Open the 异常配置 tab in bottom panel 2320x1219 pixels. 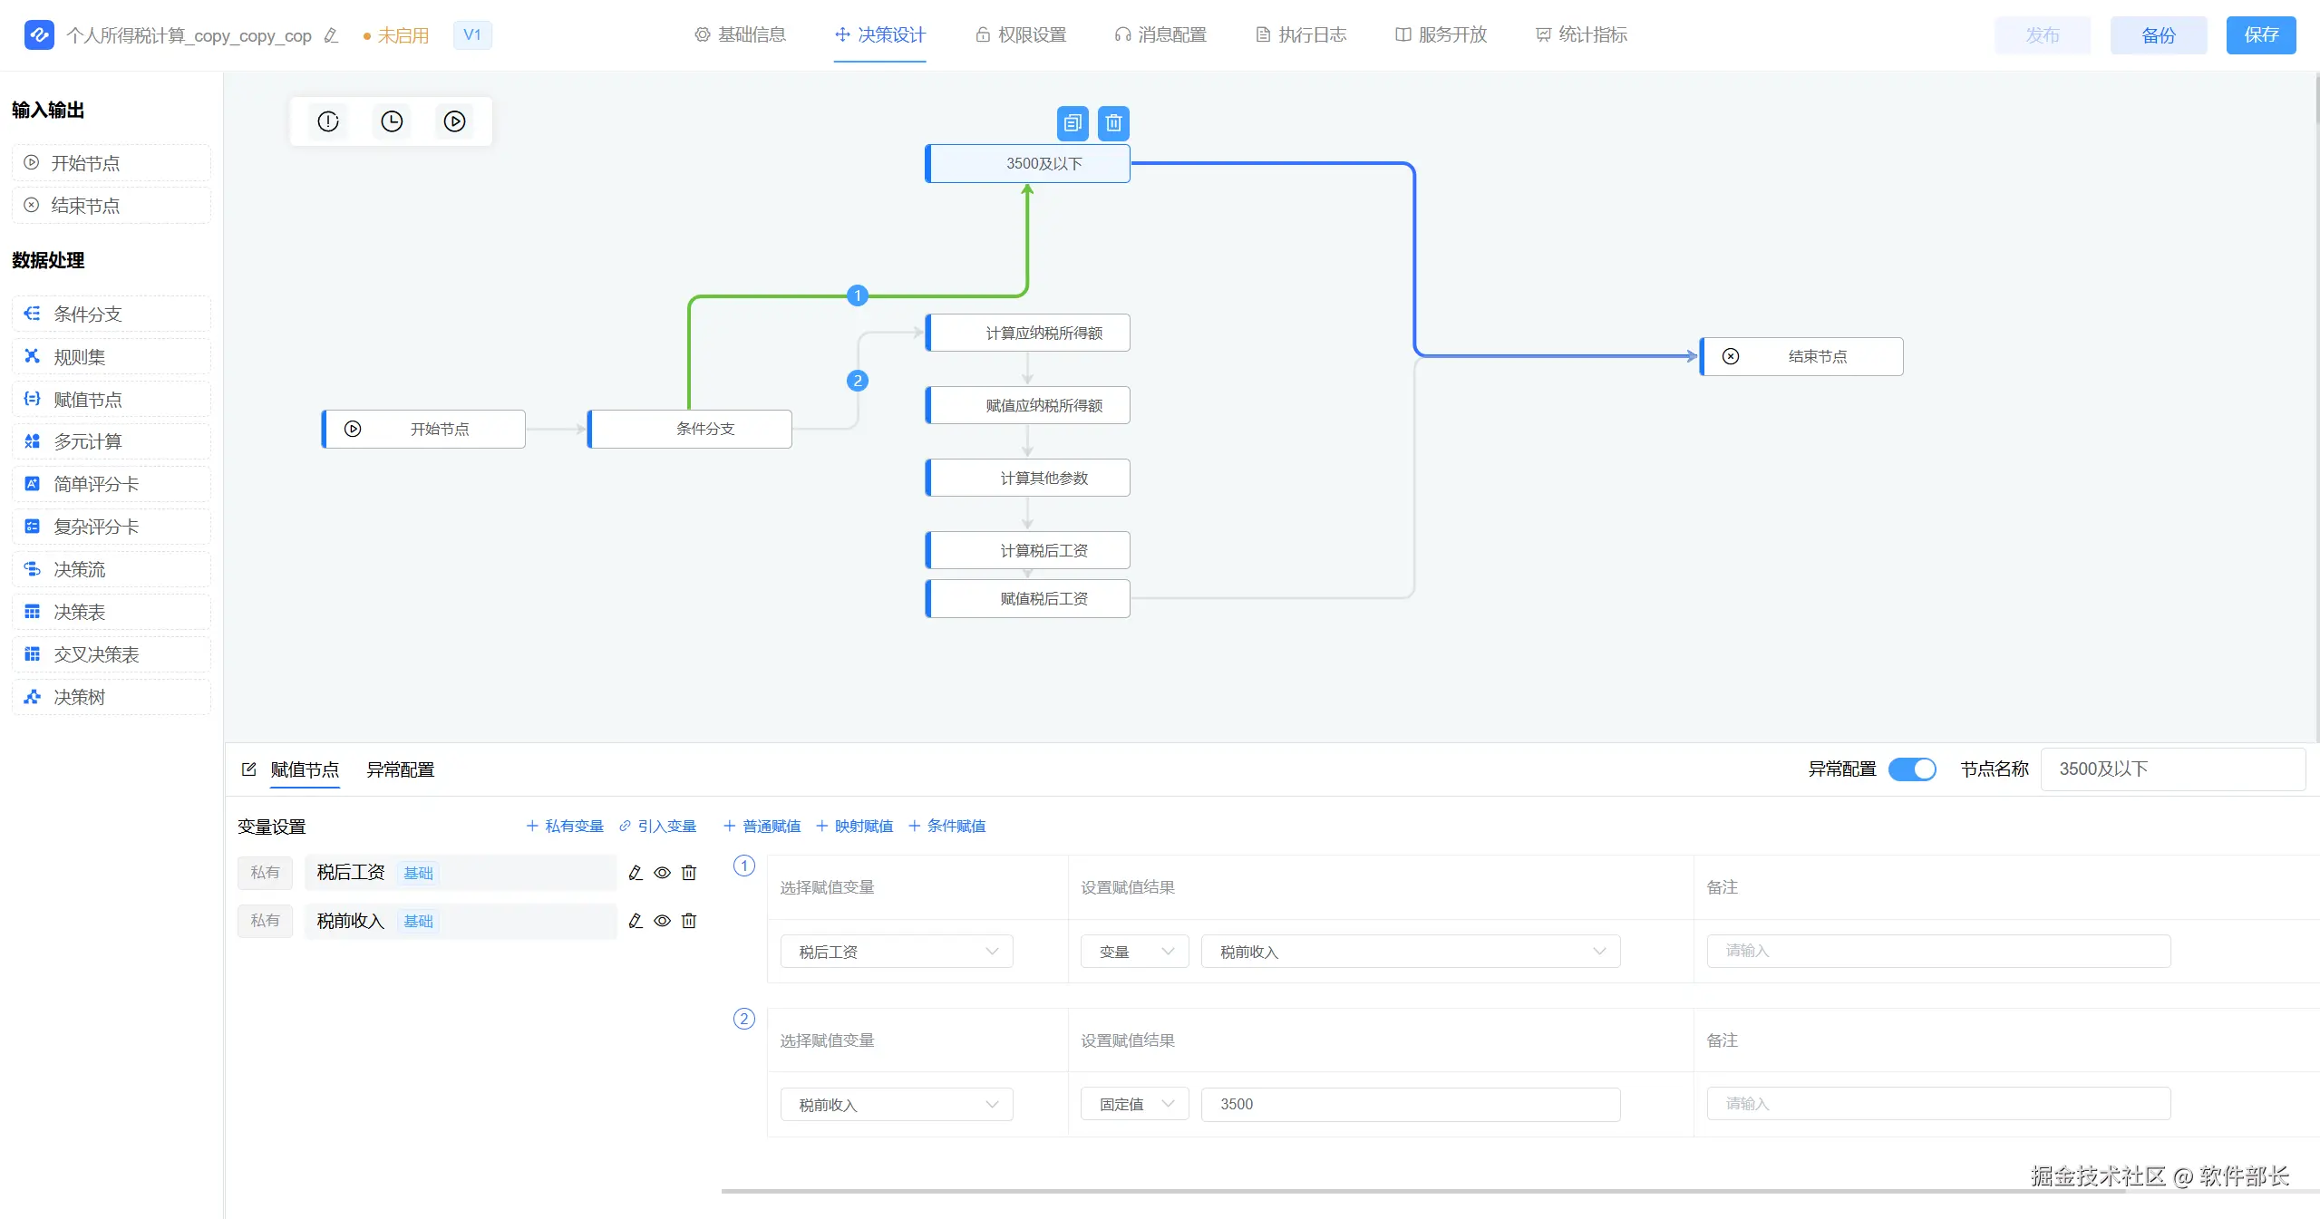coord(400,769)
